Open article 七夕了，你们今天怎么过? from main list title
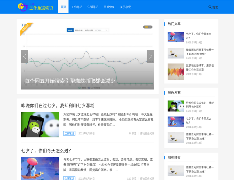The height and width of the screenshot is (180, 234). coord(46,150)
